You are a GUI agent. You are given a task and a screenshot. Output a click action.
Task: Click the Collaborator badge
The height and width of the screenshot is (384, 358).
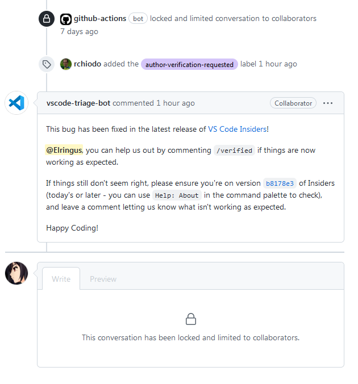click(293, 103)
